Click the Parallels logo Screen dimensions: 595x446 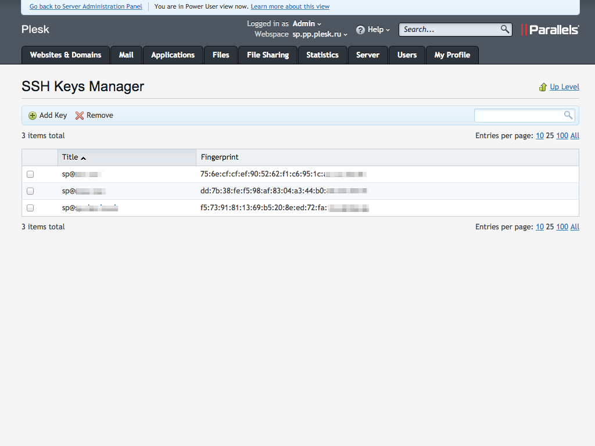pyautogui.click(x=550, y=30)
